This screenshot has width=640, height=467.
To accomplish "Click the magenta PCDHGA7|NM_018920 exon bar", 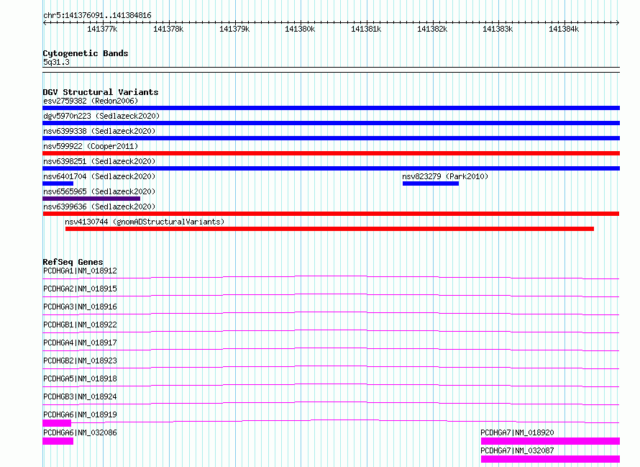I will coord(550,441).
